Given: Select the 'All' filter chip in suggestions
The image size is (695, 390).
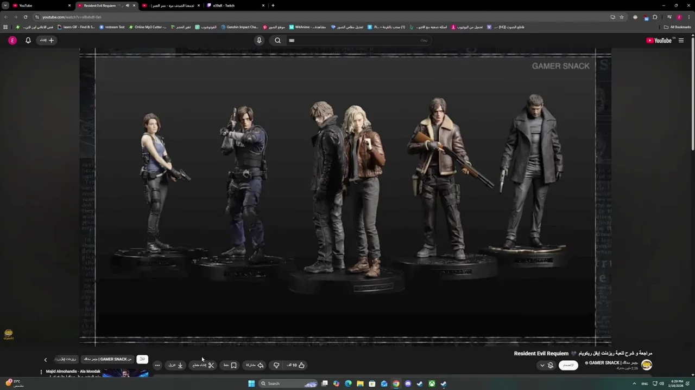Looking at the screenshot, I should point(142,359).
